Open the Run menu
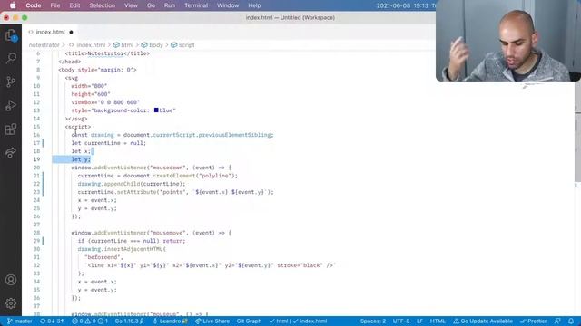 (170, 5)
